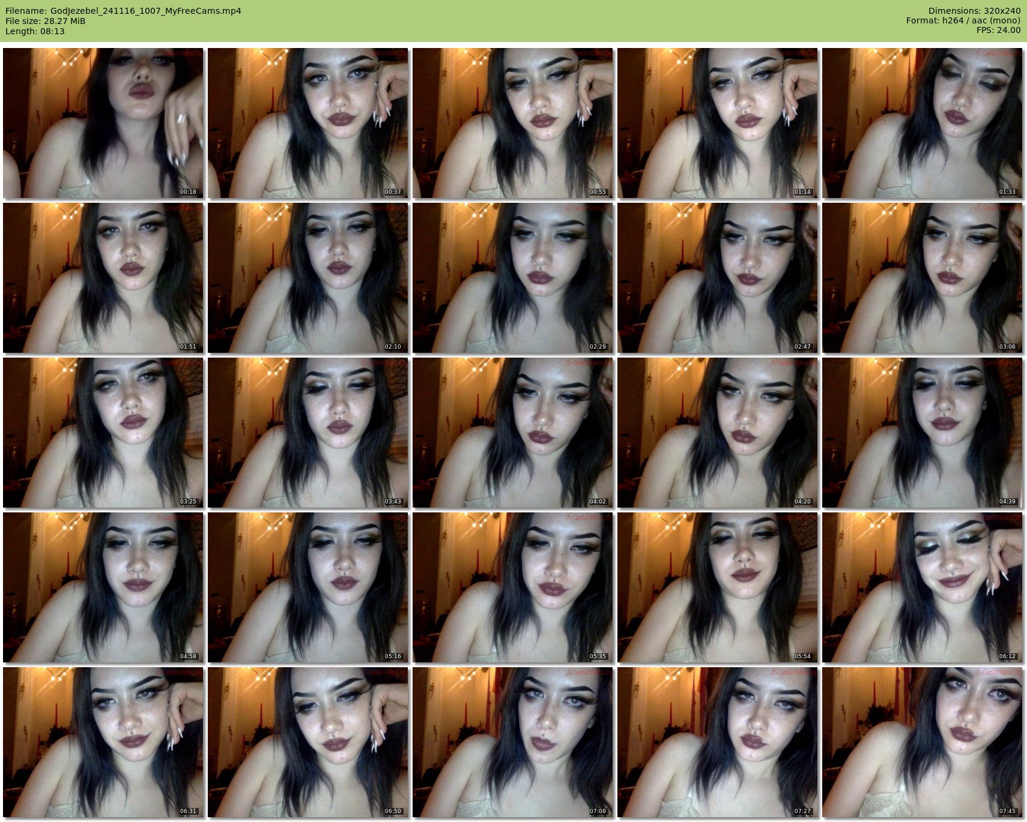The width and height of the screenshot is (1027, 822).
Task: Click the thumbnail timestamped 00:18
Action: pyautogui.click(x=103, y=123)
